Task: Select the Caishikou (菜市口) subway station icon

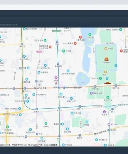Action: click(x=59, y=136)
